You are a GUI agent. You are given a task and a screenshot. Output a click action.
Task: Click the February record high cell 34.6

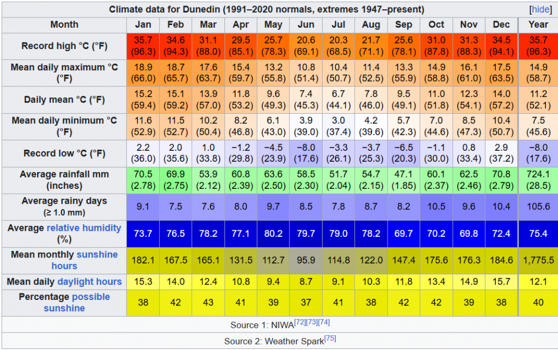tap(175, 46)
